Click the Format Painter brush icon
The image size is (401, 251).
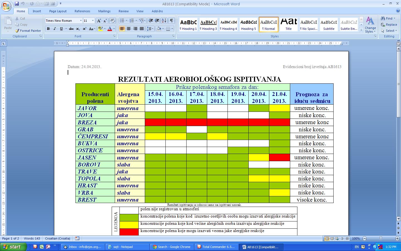point(17,31)
